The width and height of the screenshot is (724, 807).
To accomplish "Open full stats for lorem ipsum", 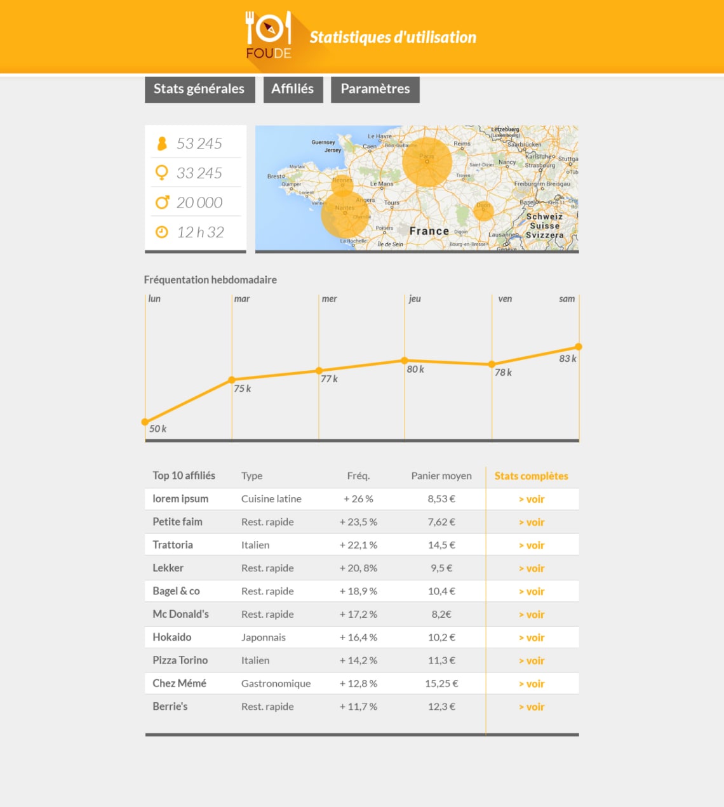I will click(x=532, y=500).
